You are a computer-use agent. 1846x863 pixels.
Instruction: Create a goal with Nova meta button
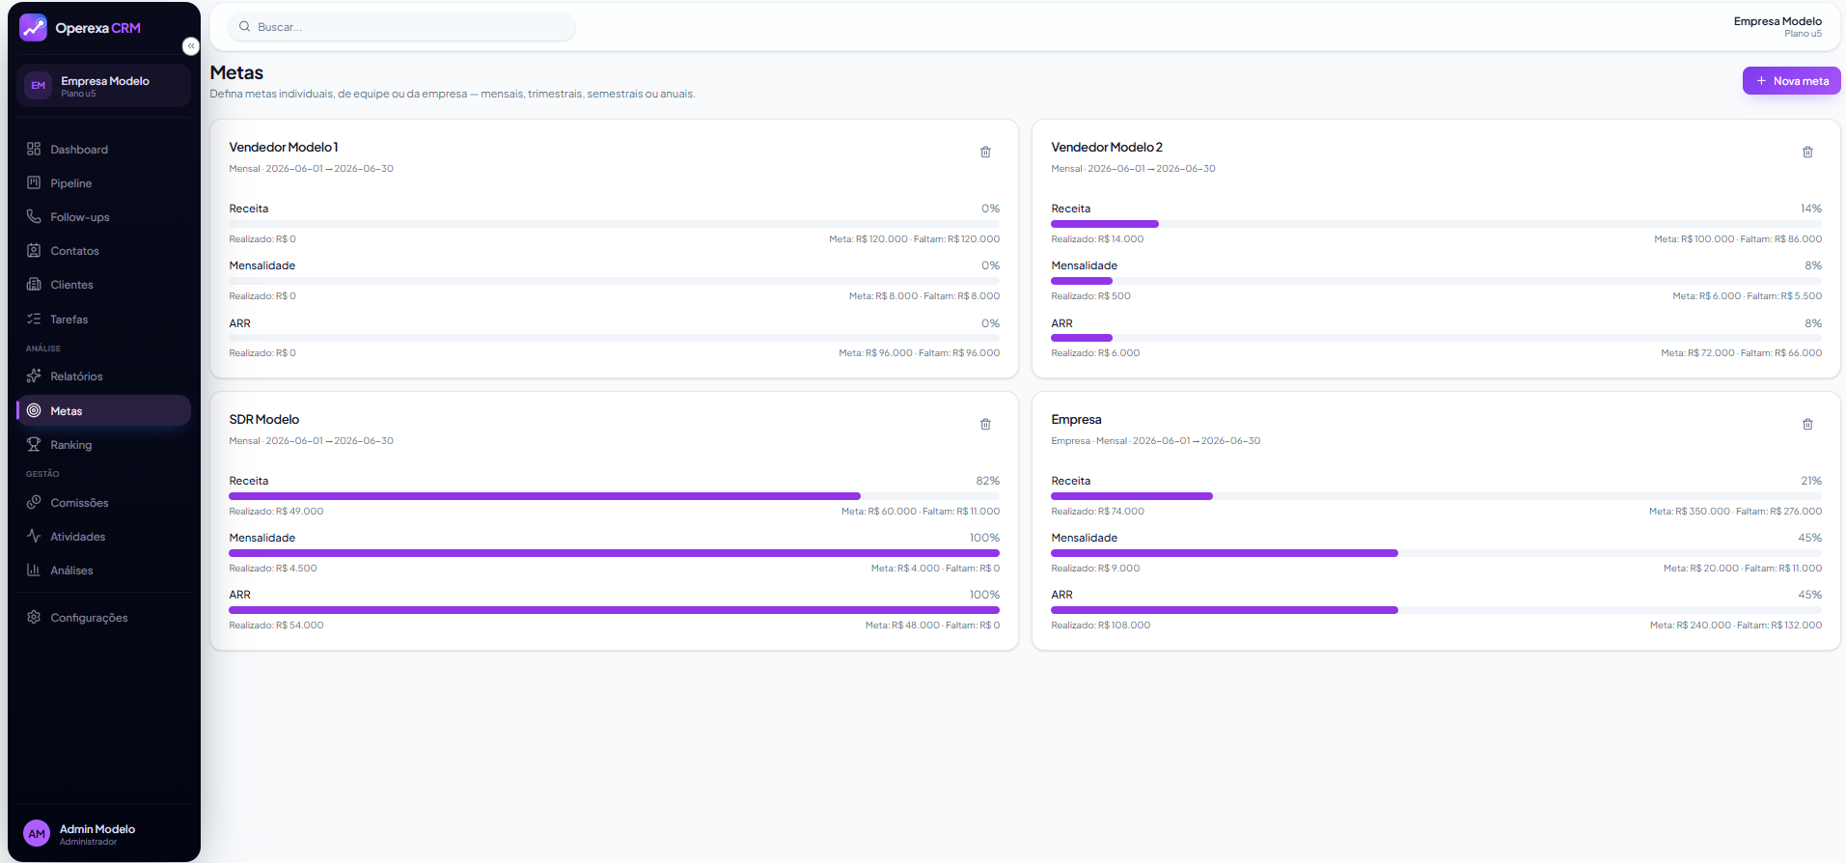click(x=1791, y=81)
